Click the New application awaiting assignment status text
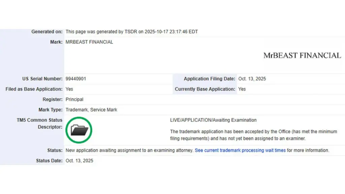Screen dimensions: 345x194 click(x=129, y=151)
